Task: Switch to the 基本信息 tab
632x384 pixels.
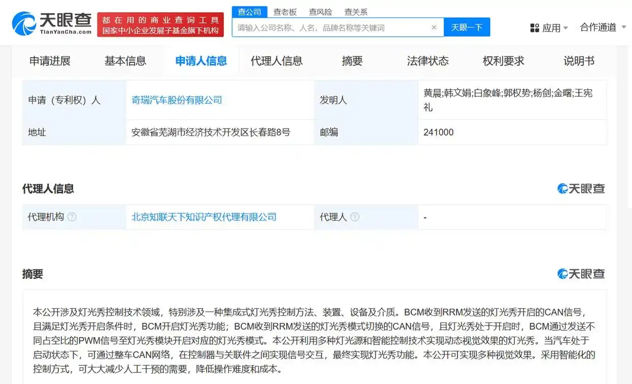Action: pos(125,61)
